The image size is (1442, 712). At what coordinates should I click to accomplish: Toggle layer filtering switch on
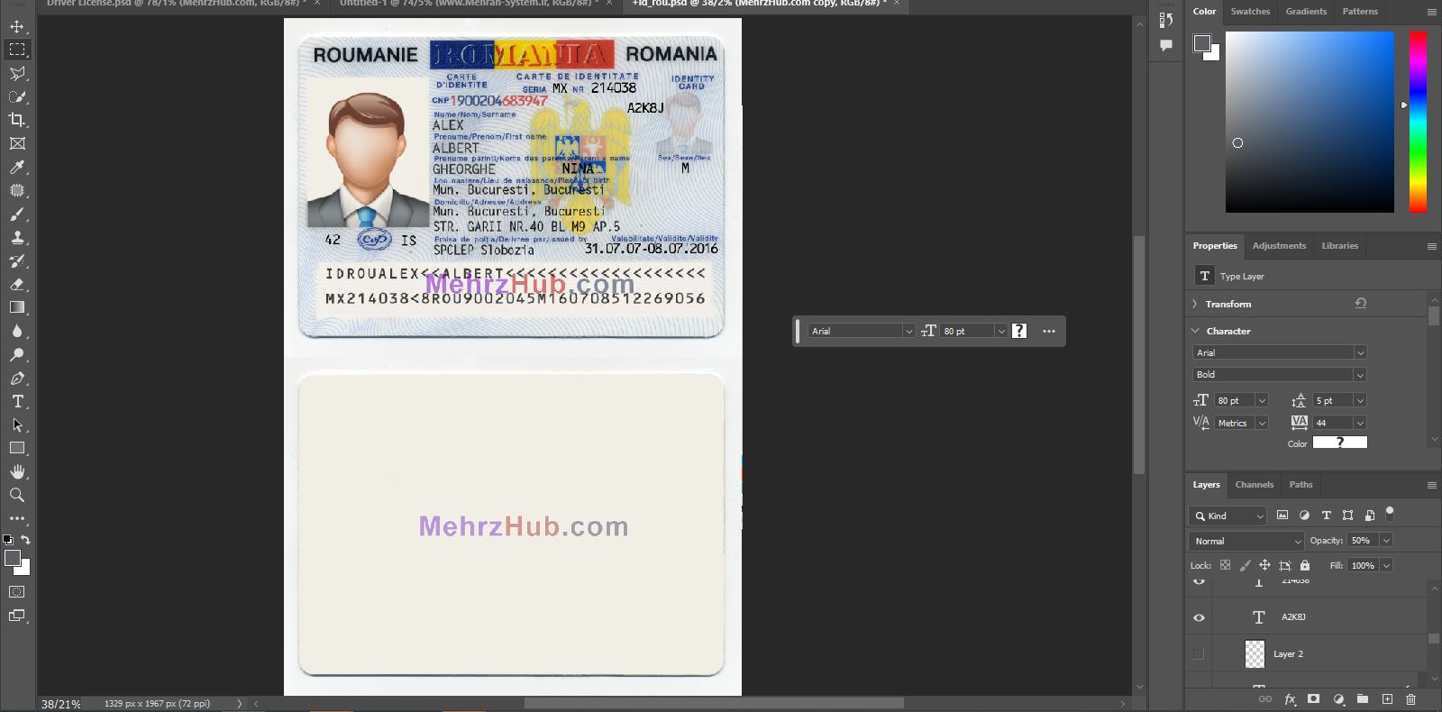coord(1390,514)
